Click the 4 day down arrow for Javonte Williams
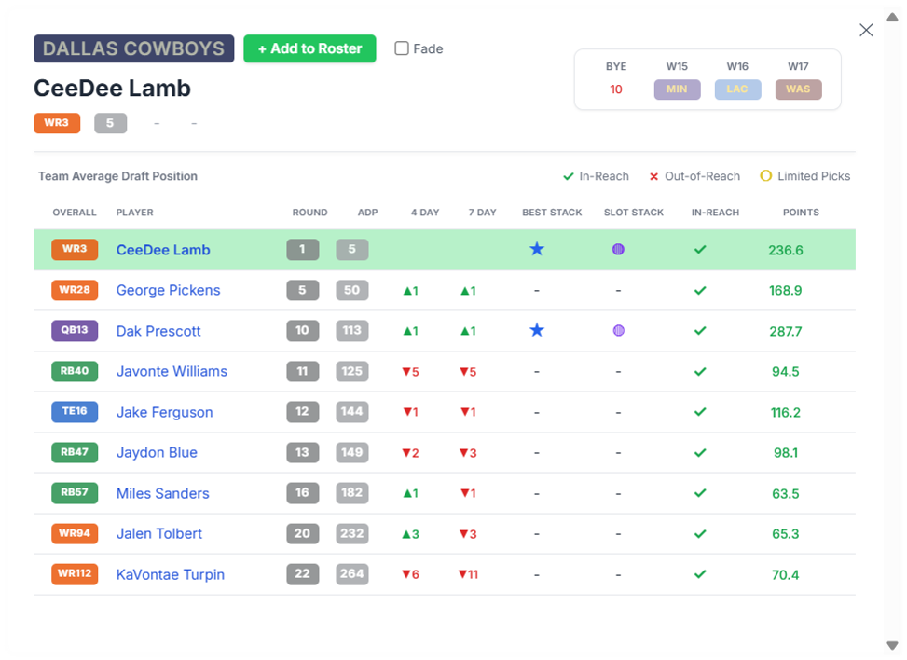 tap(406, 371)
